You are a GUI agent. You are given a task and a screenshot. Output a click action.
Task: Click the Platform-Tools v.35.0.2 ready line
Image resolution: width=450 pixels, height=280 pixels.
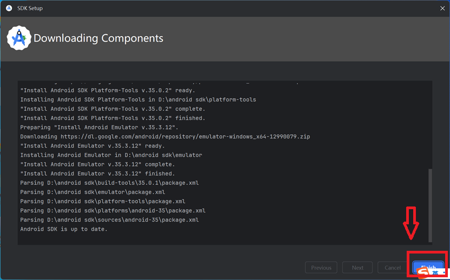[108, 90]
